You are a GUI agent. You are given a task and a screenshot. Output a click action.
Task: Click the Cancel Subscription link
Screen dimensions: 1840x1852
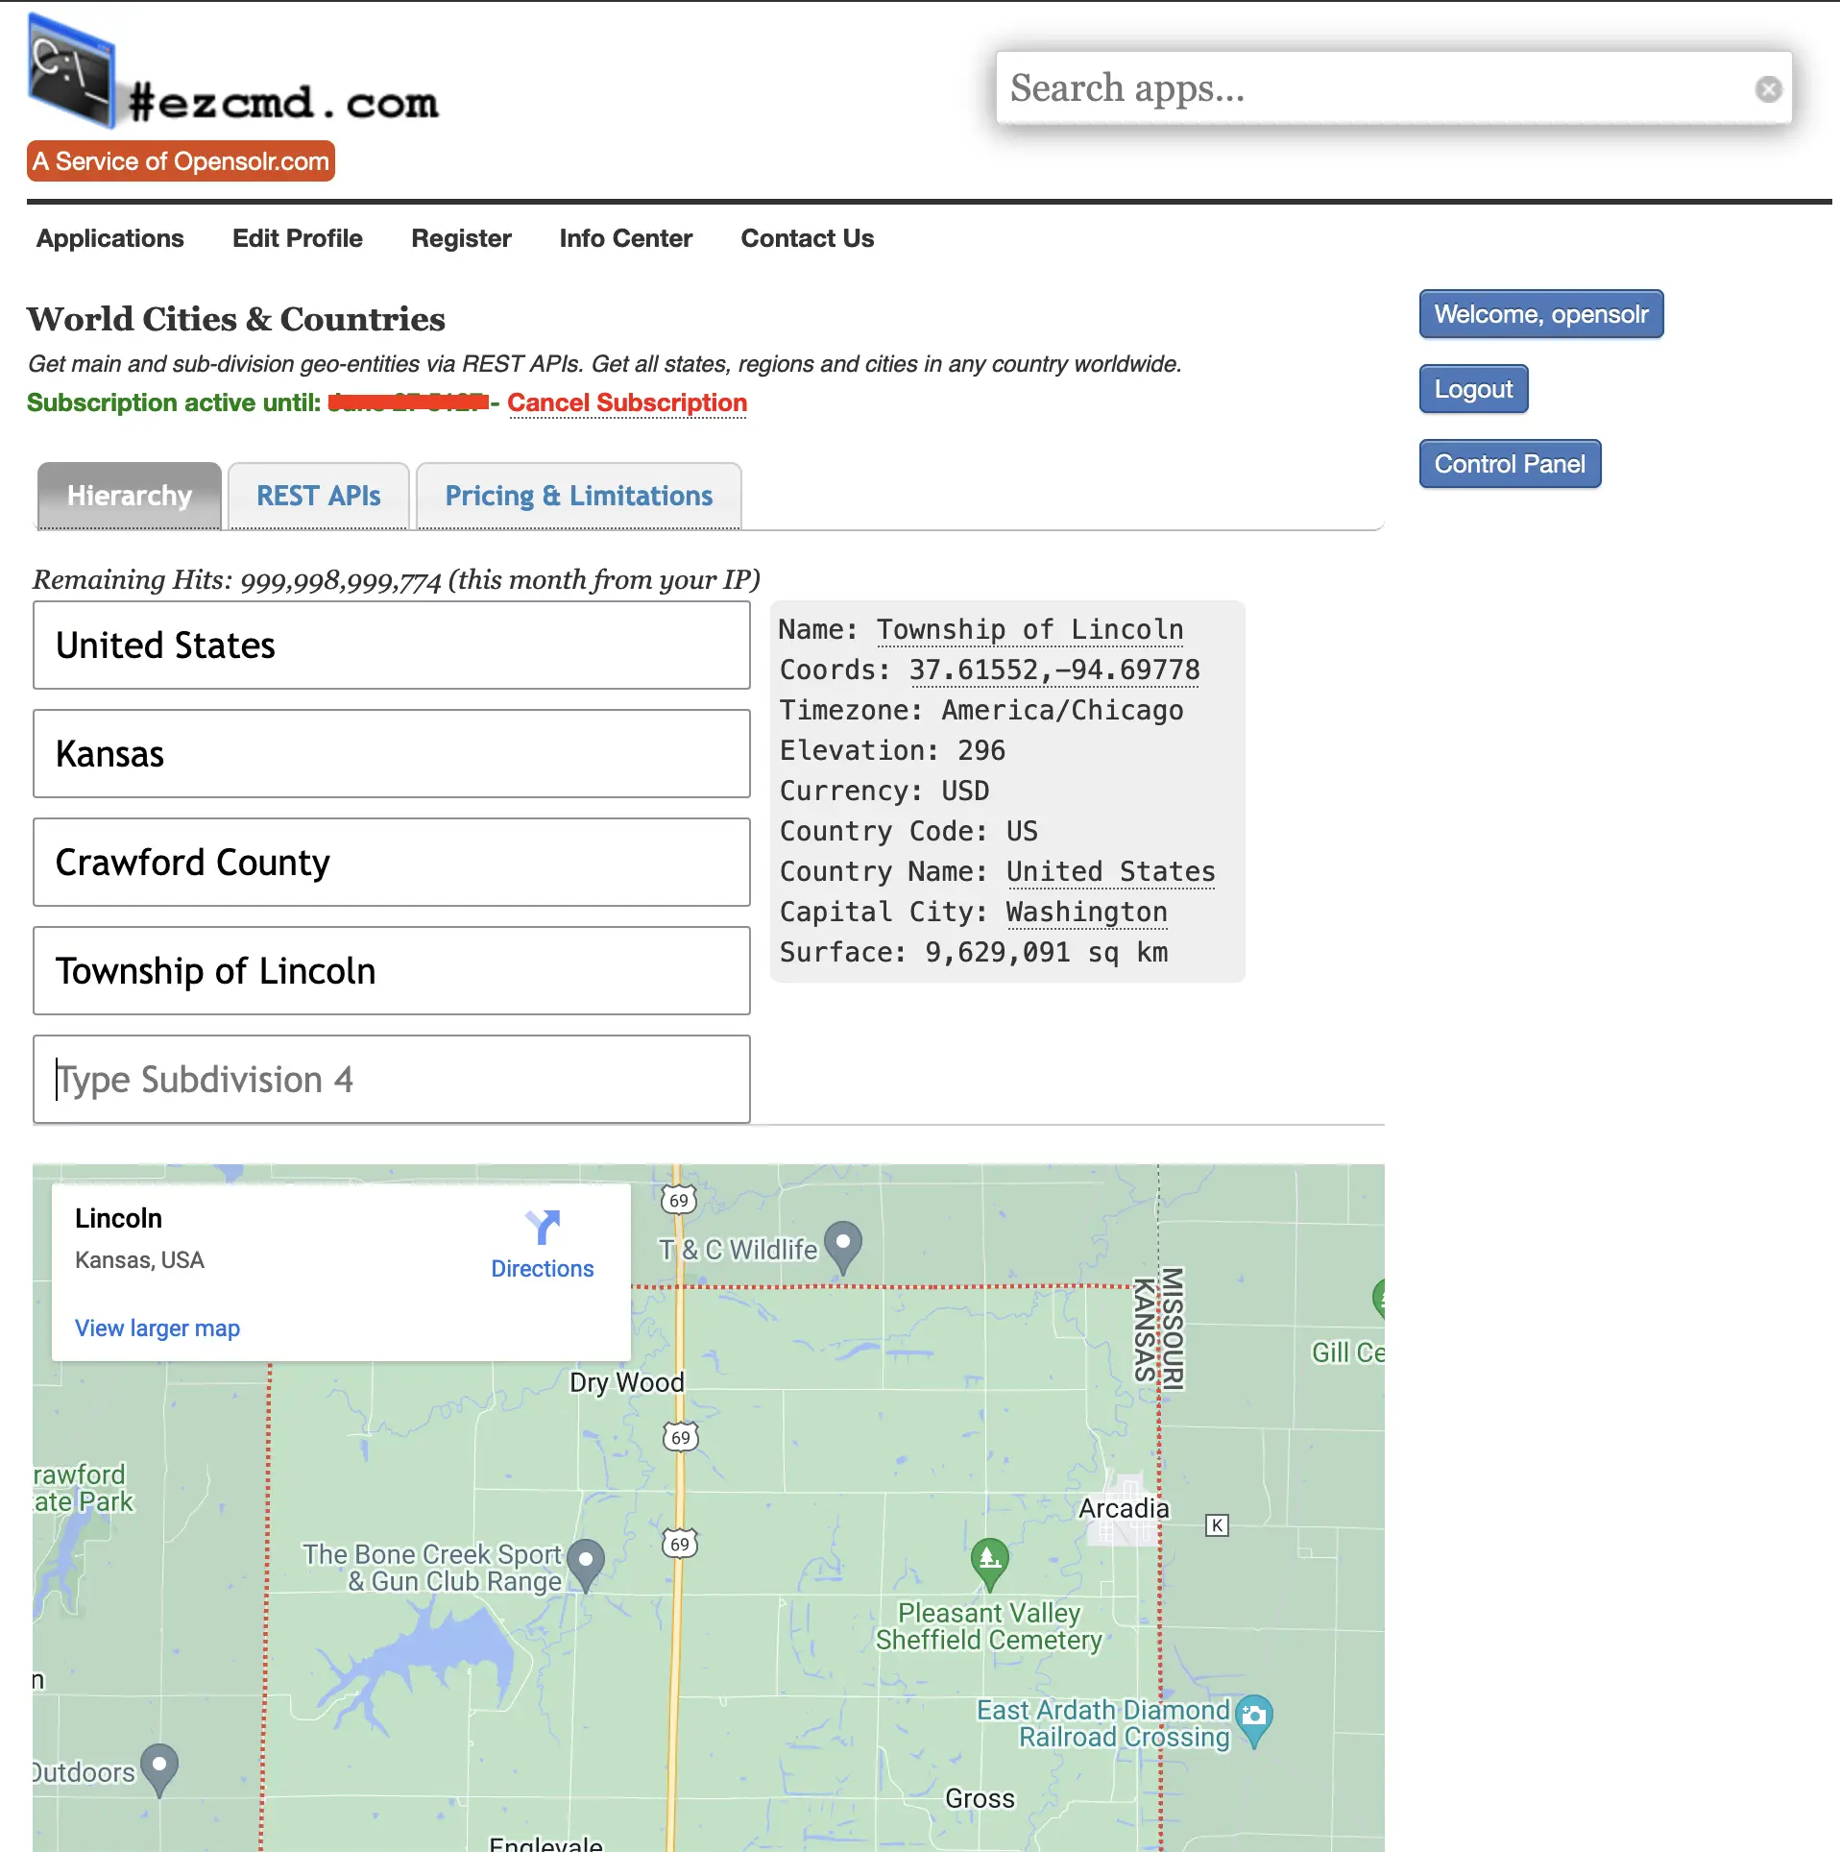pos(627,402)
